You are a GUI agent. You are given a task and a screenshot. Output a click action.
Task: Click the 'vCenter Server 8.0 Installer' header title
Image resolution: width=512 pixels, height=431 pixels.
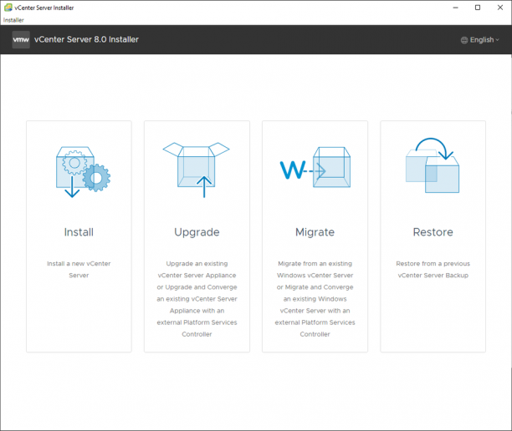86,39
